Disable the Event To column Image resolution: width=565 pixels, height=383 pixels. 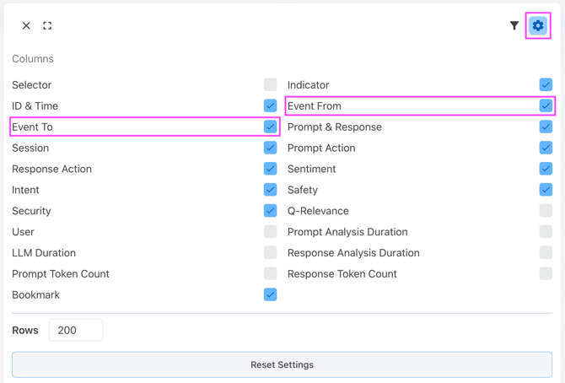[x=270, y=127]
